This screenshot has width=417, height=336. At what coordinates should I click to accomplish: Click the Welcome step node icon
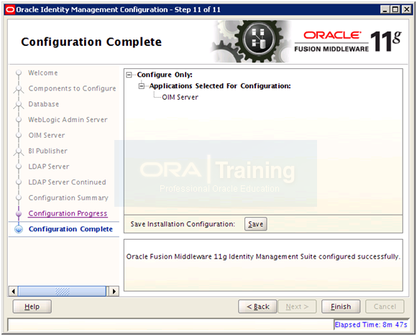click(x=19, y=73)
